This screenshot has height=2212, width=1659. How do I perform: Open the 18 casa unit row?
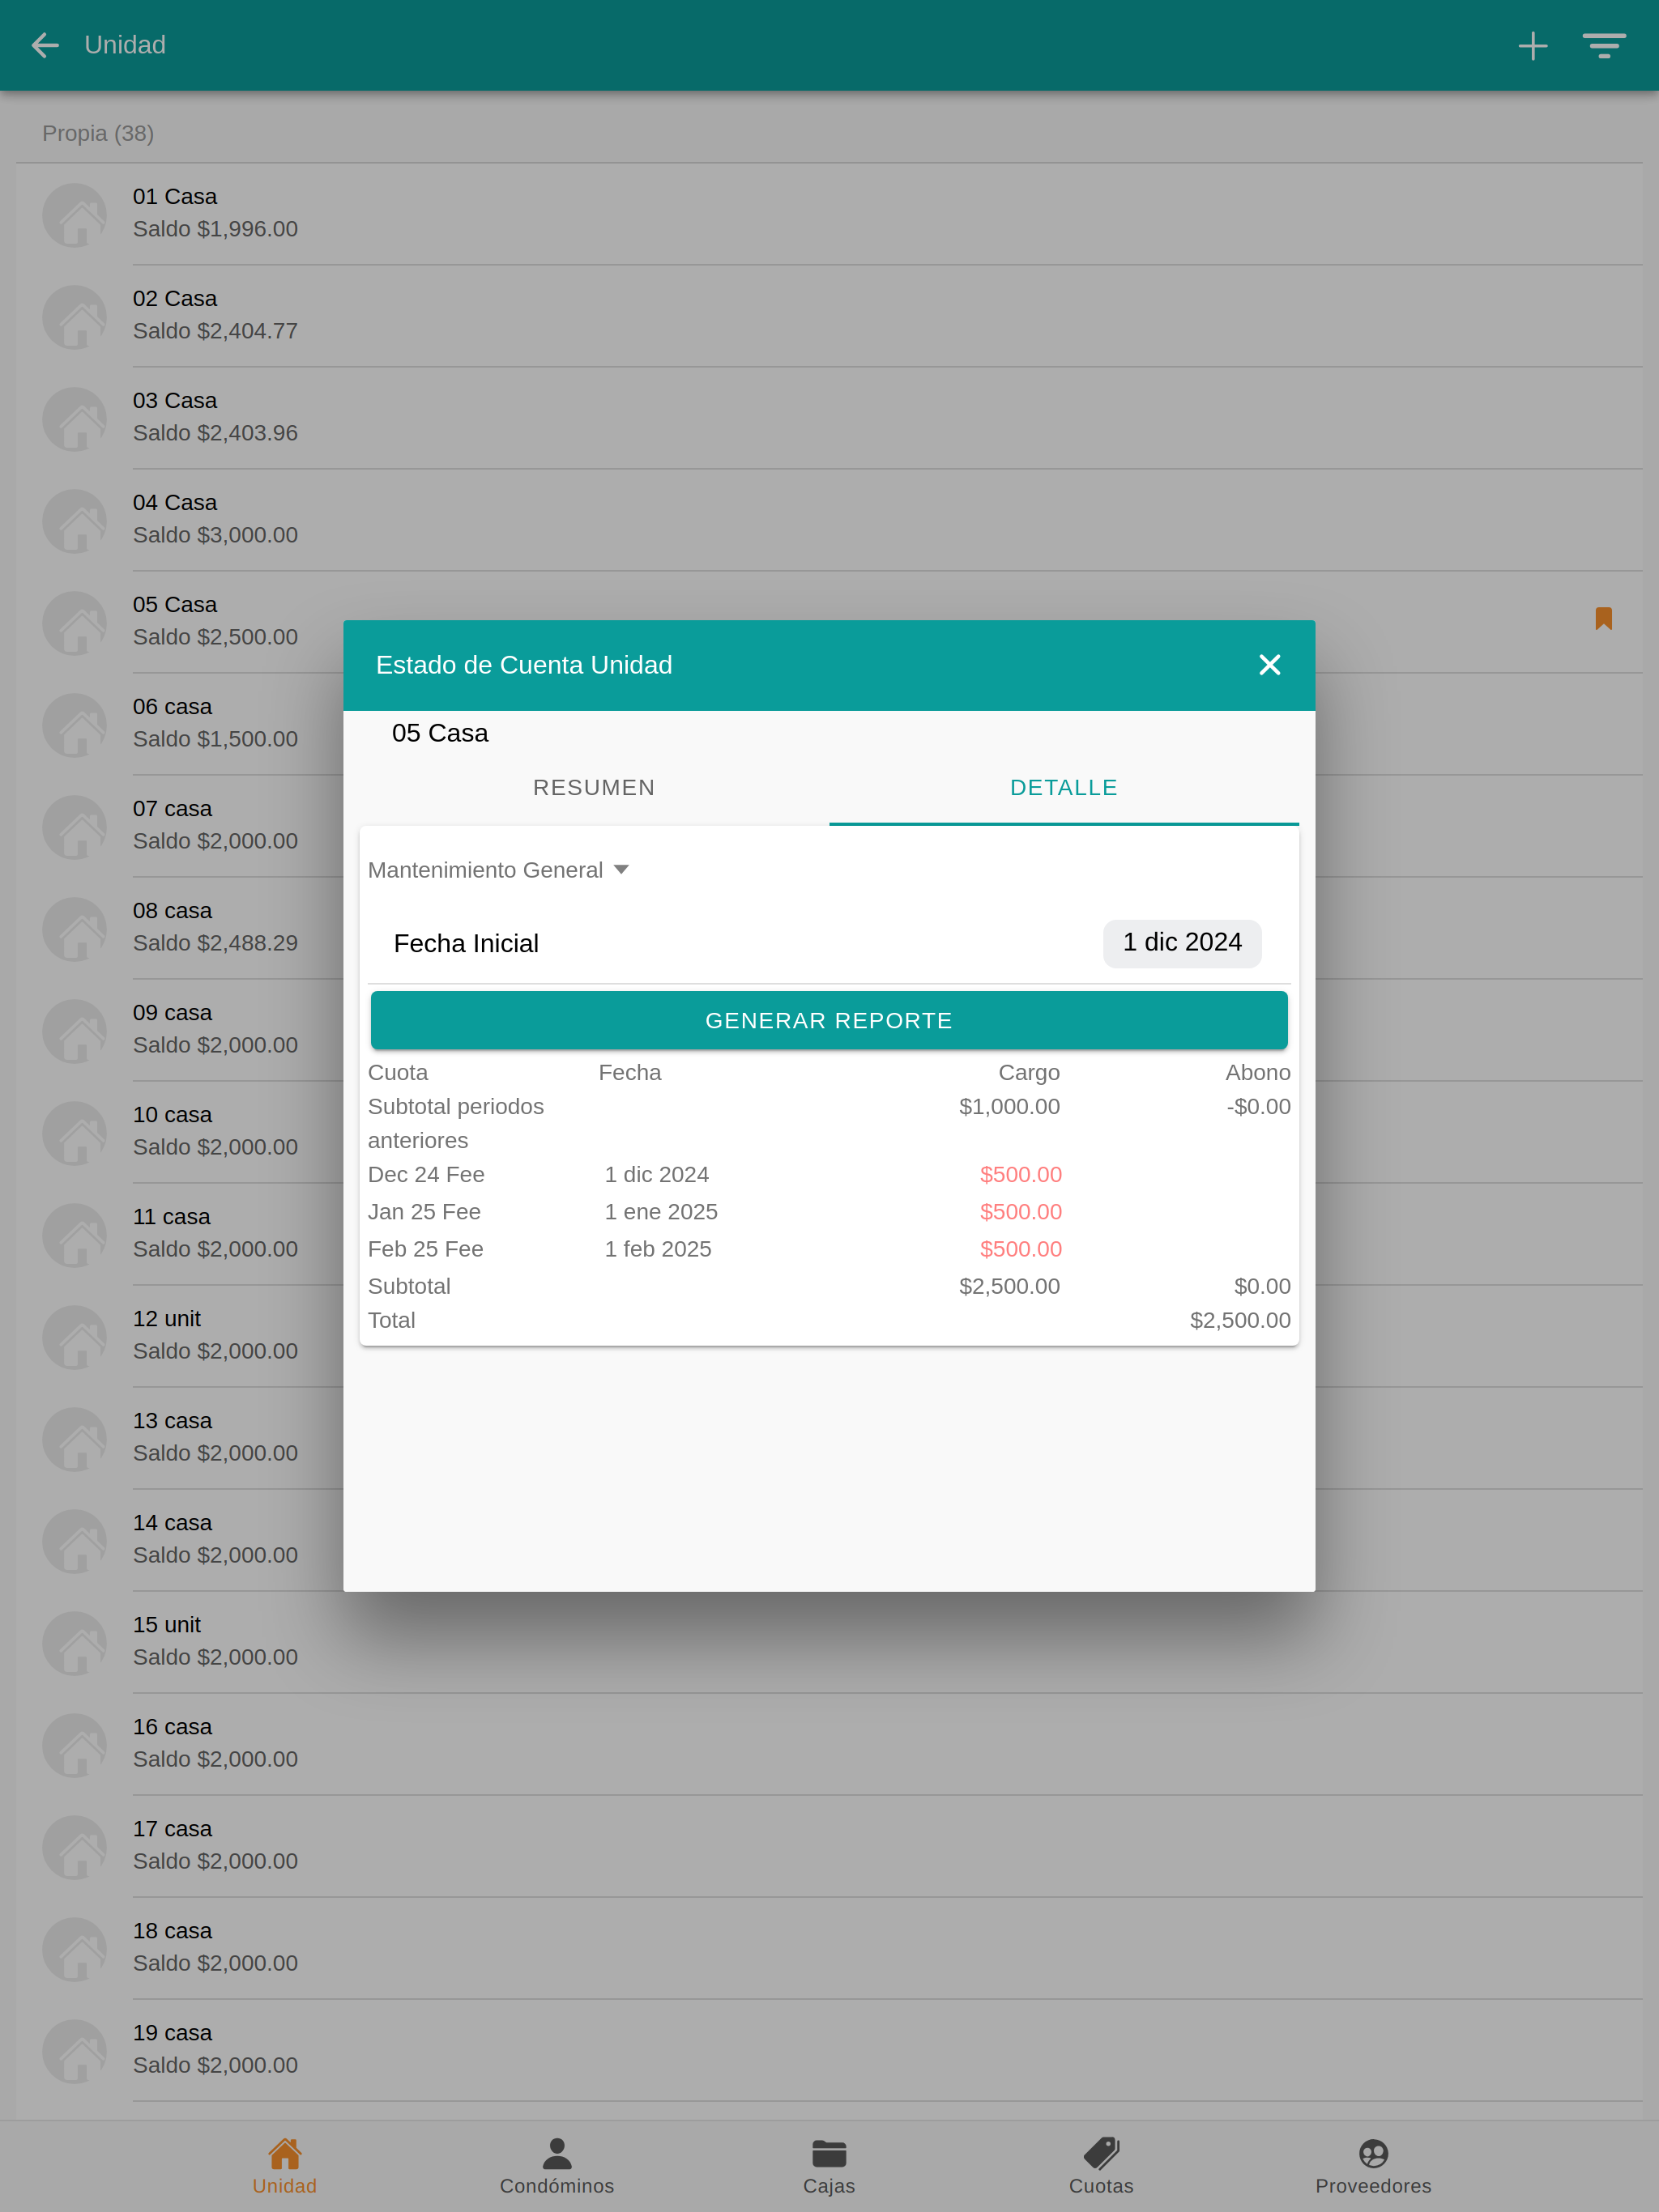[829, 1947]
